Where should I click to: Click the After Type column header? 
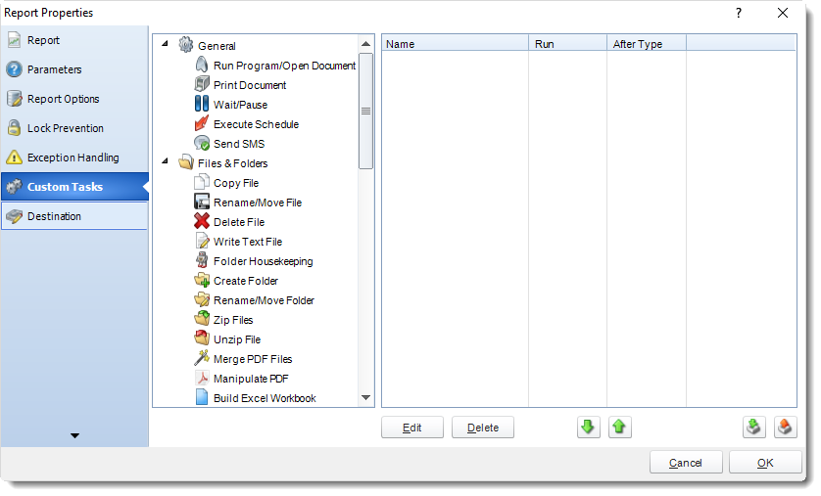647,44
